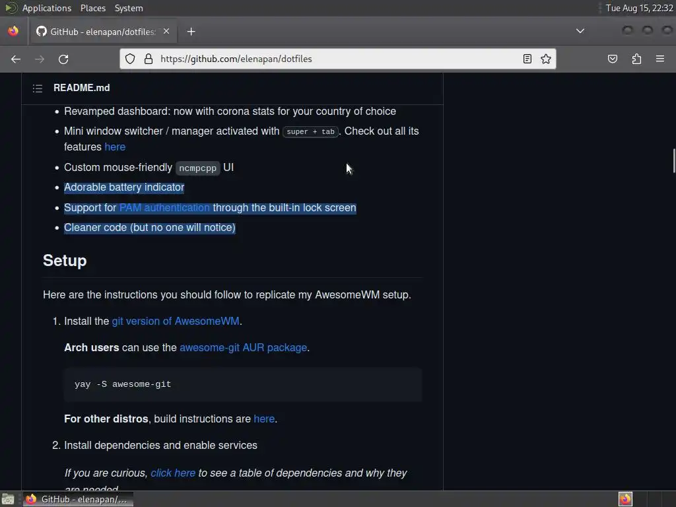
Task: Click the page vertical scrollbar thumb
Action: 673,160
